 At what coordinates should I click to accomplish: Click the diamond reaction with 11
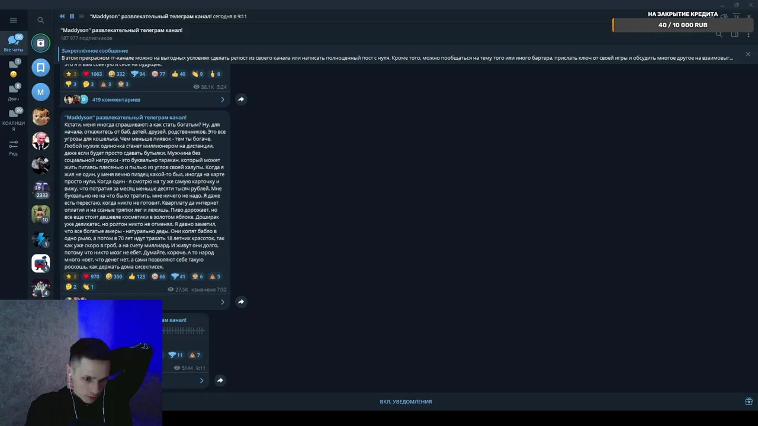pos(176,355)
